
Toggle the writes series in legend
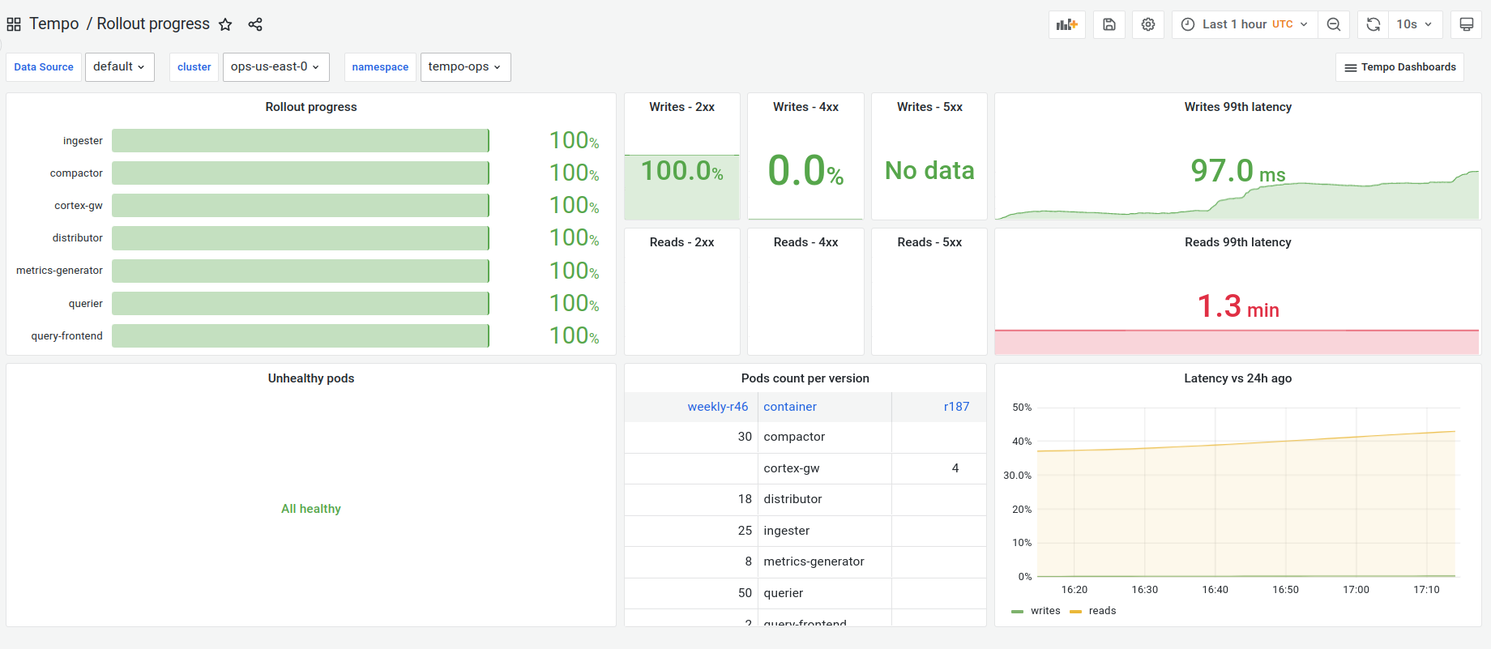click(1036, 611)
